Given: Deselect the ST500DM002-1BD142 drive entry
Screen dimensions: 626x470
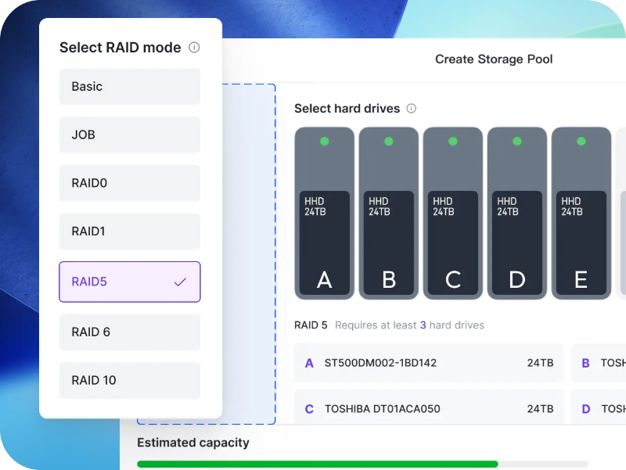Looking at the screenshot, I should (x=428, y=363).
